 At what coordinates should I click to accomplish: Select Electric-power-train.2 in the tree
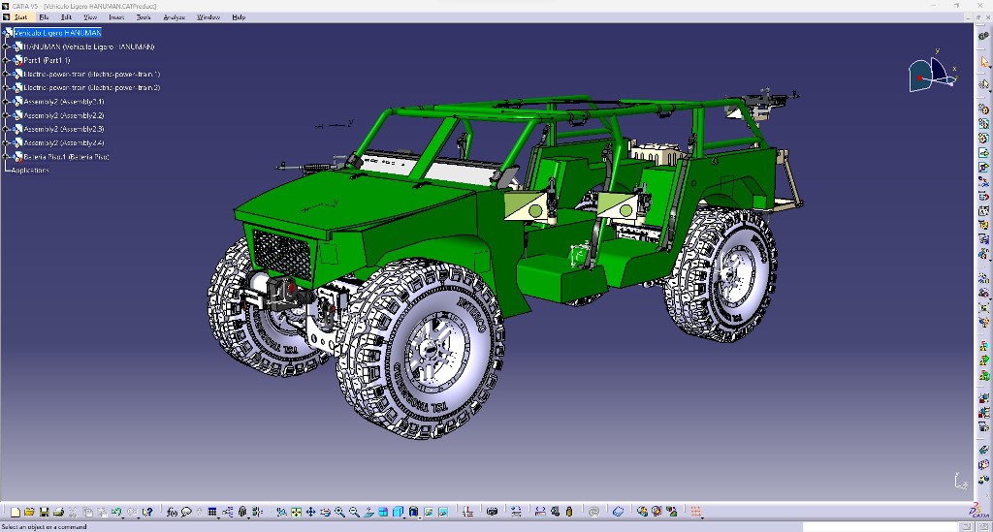pos(91,87)
